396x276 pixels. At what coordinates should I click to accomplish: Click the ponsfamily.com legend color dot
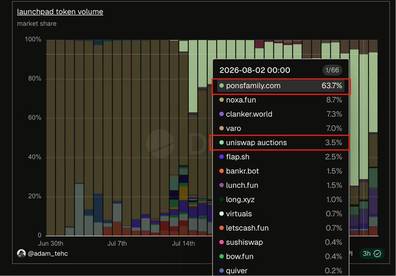point(221,85)
